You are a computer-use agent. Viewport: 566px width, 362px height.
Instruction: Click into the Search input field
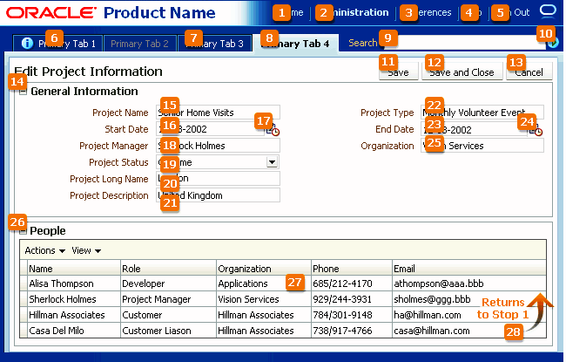coord(465,43)
